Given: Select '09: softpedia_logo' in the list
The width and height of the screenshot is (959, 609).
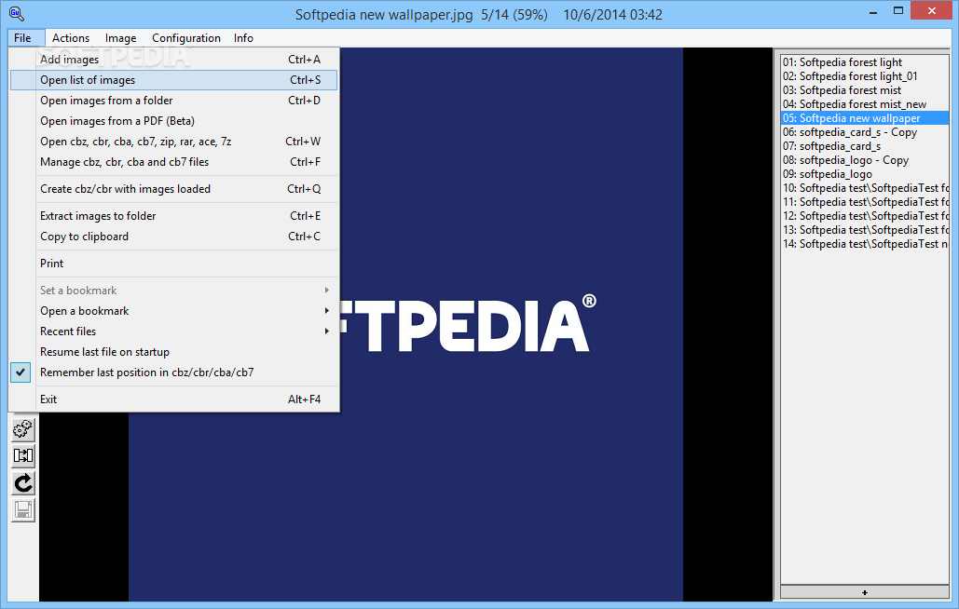Looking at the screenshot, I should (x=865, y=175).
